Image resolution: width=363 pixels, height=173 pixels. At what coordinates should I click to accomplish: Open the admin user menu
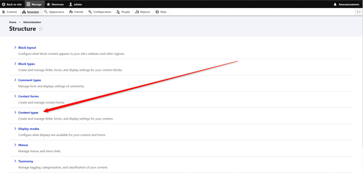76,4
